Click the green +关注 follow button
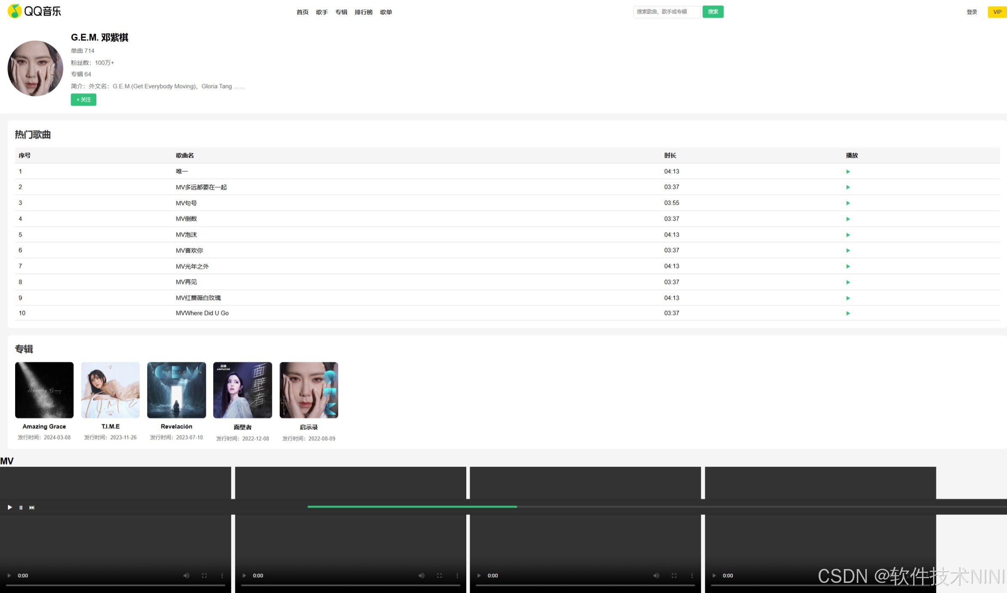 pyautogui.click(x=83, y=100)
